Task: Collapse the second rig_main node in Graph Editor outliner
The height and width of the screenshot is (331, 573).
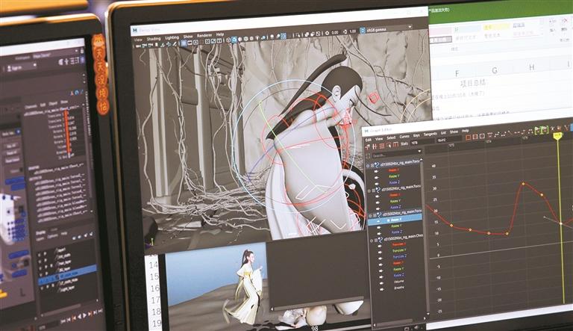Action: pyautogui.click(x=369, y=191)
